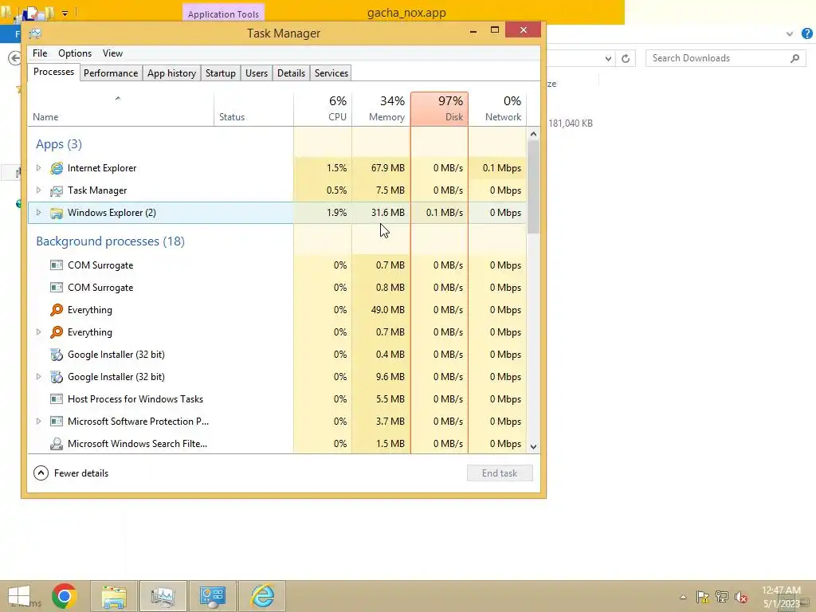816x612 pixels.
Task: Open the Options menu
Action: click(x=75, y=53)
